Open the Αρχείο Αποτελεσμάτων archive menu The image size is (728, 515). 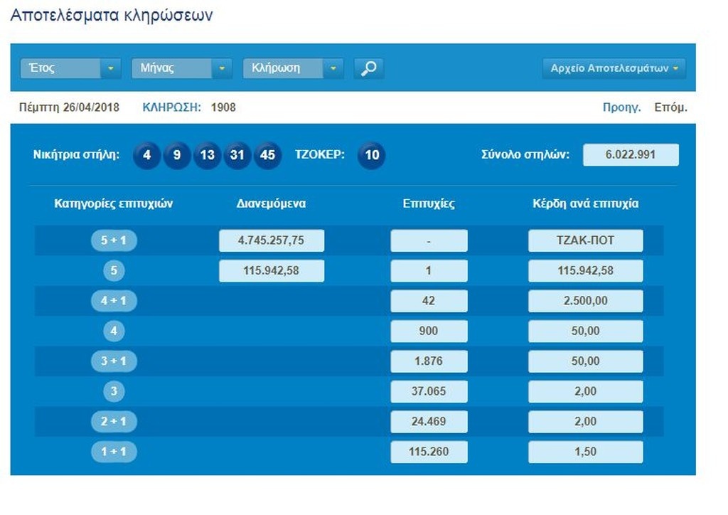click(614, 68)
